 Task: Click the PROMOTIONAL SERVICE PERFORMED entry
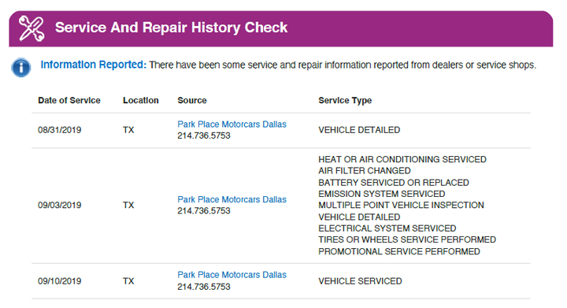coord(399,251)
